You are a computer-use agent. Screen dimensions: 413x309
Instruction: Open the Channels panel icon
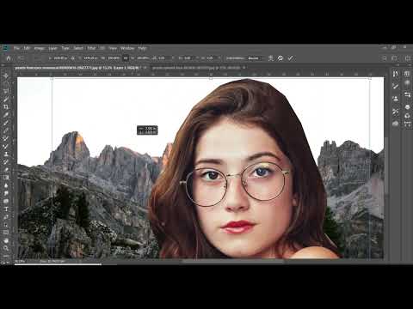pyautogui.click(x=407, y=116)
